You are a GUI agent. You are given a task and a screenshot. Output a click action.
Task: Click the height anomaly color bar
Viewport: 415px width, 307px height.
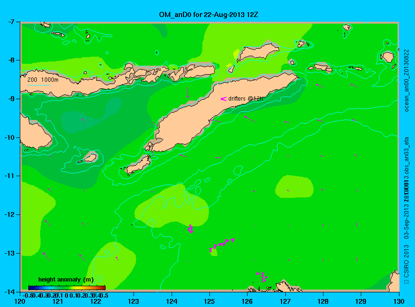pyautogui.click(x=67, y=288)
